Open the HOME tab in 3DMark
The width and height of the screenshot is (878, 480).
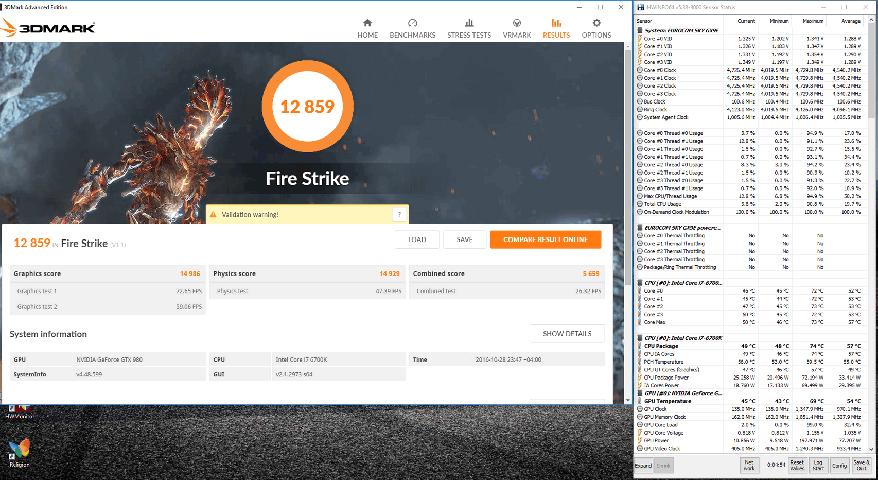(x=367, y=28)
